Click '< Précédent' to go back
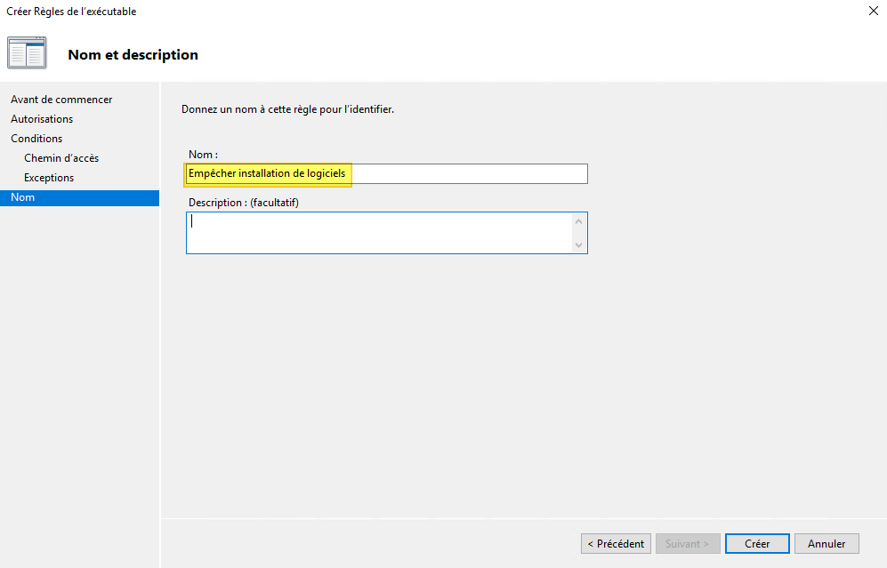 pyautogui.click(x=616, y=543)
